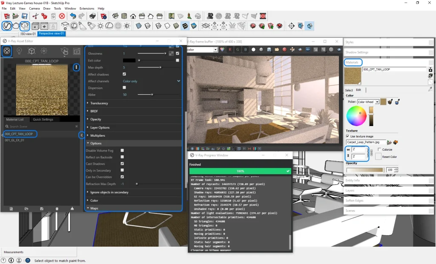
Task: Open V-Ray render Settings gear icon
Action: (x=43, y=51)
